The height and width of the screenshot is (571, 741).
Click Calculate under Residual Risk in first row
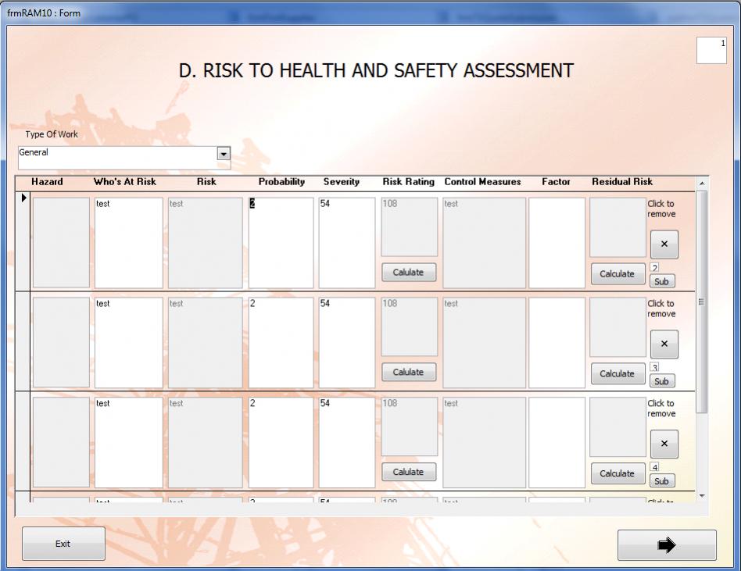[x=617, y=274]
